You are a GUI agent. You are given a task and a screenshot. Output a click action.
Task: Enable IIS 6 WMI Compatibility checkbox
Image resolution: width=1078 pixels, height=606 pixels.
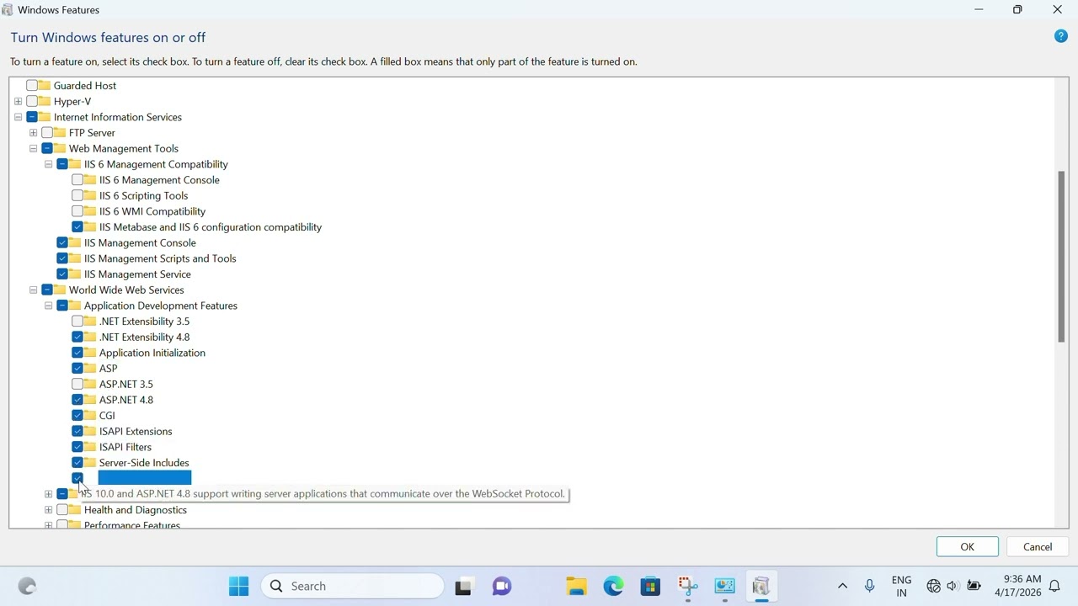point(77,211)
